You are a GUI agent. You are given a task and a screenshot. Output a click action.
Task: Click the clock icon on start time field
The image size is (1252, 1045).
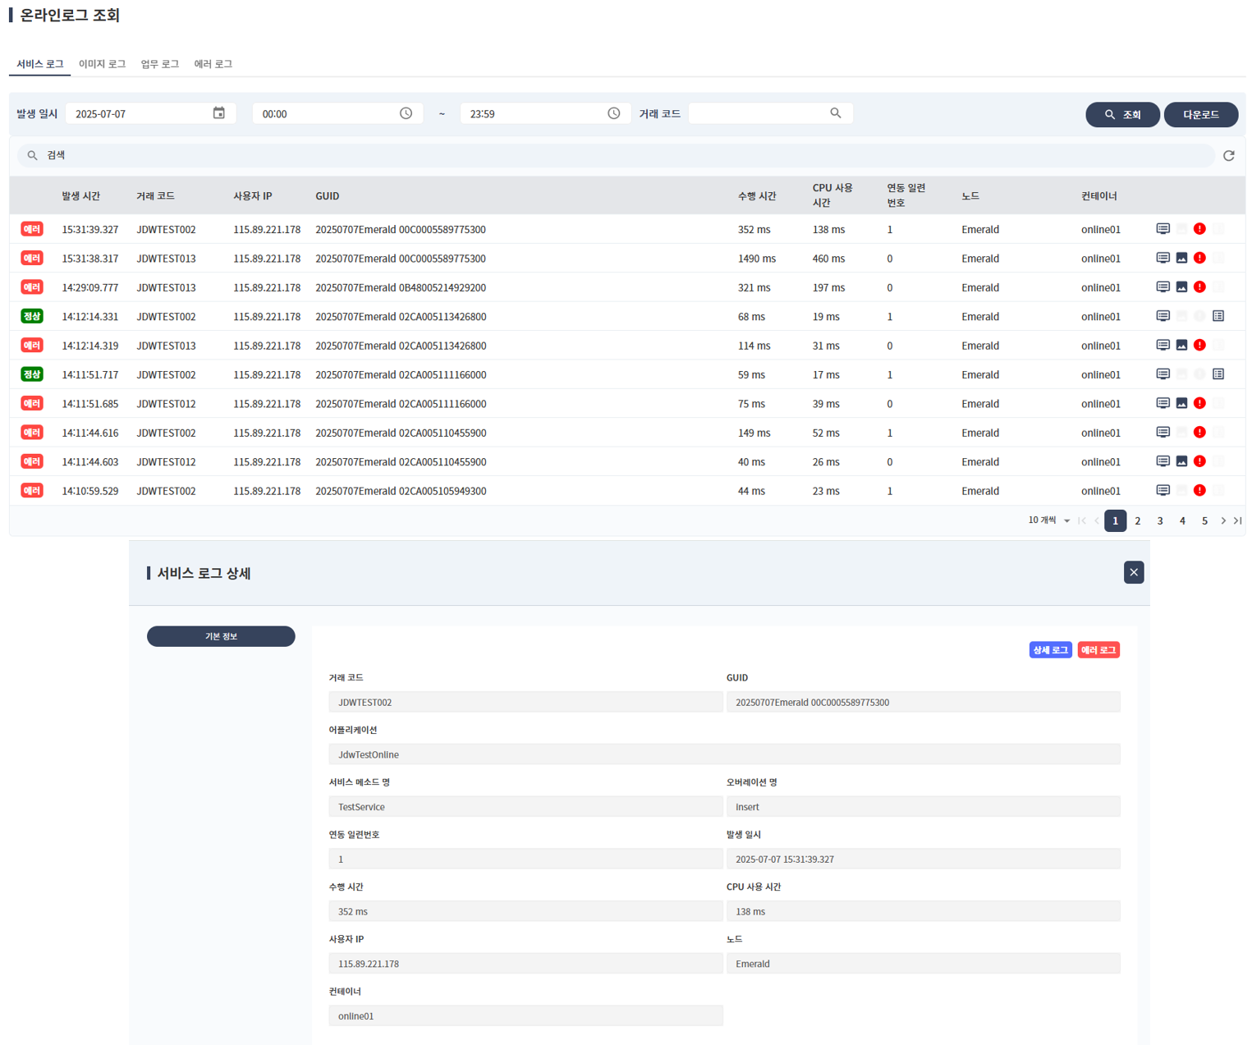tap(406, 113)
